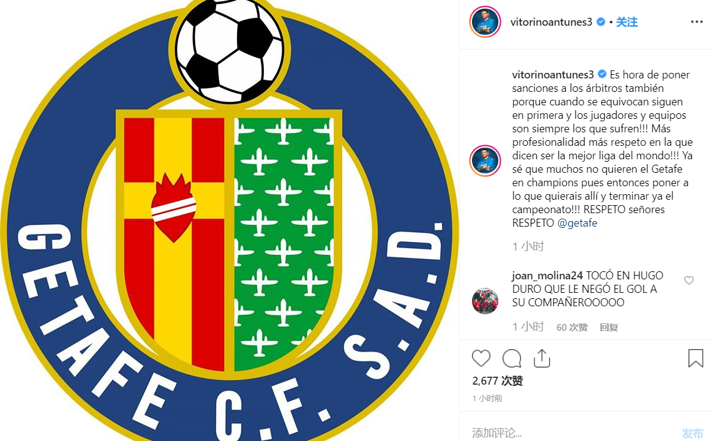The width and height of the screenshot is (712, 441).
Task: Reply to joan_molina24's comment with 回复
Action: [x=609, y=327]
